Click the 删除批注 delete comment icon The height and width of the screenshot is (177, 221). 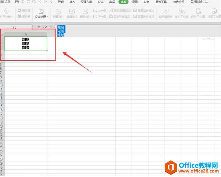pos(85,11)
